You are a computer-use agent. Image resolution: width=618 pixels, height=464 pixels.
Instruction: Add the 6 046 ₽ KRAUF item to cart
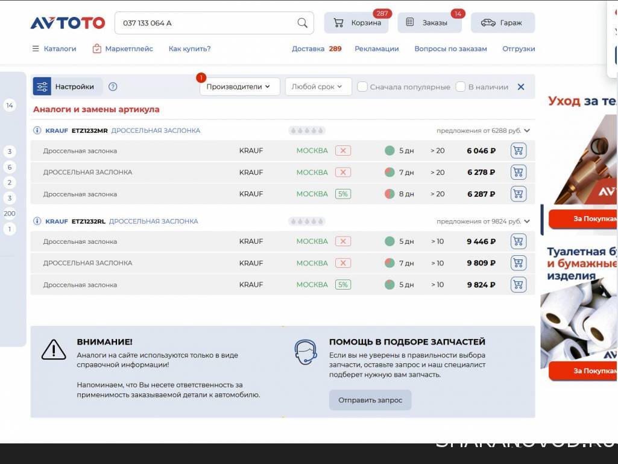click(518, 151)
